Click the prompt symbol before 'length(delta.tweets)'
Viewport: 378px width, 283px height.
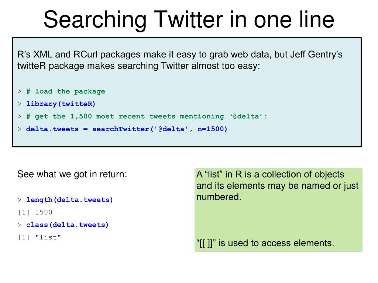[20, 200]
